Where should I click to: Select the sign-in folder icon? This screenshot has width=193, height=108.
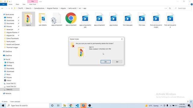pyautogui.click(x=28, y=19)
